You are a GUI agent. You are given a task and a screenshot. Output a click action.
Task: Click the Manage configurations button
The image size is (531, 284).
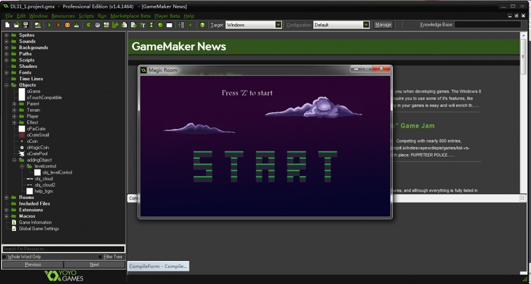383,25
